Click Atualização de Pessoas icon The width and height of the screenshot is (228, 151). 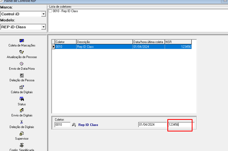(22, 52)
